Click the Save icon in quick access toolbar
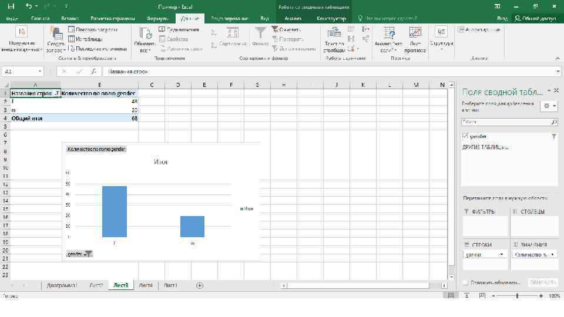The width and height of the screenshot is (564, 317). coord(11,6)
